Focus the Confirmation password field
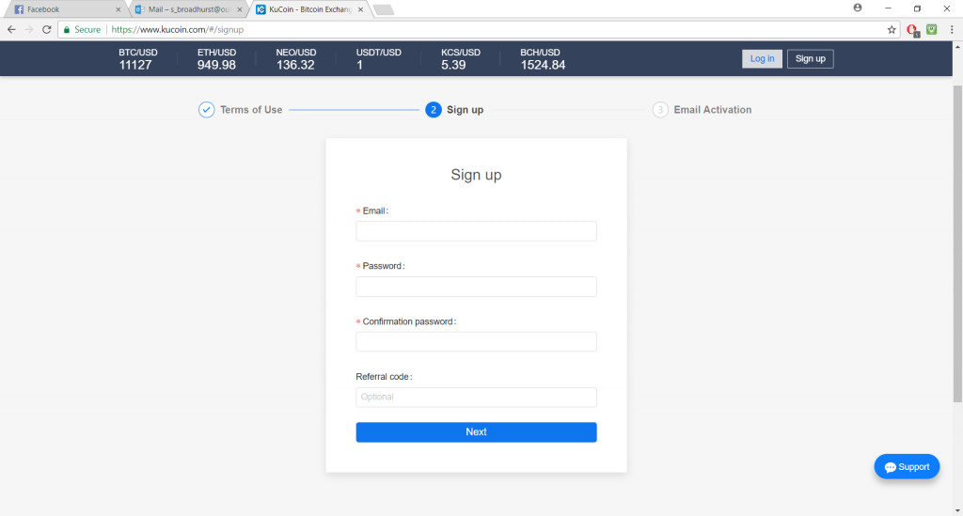The height and width of the screenshot is (516, 963). click(476, 342)
